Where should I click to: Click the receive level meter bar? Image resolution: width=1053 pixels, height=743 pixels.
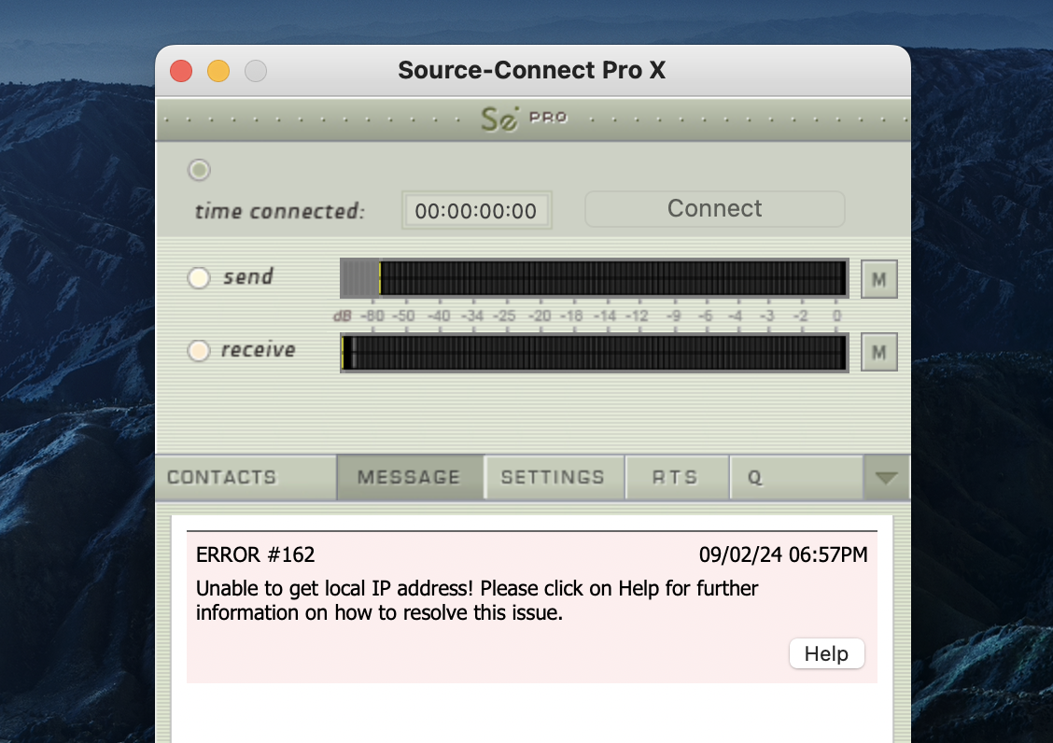(x=594, y=352)
